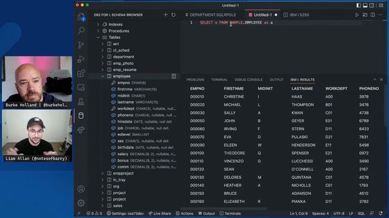This screenshot has height=218, width=389.
Task: Open the Extensions view icon
Action: click(x=81, y=73)
